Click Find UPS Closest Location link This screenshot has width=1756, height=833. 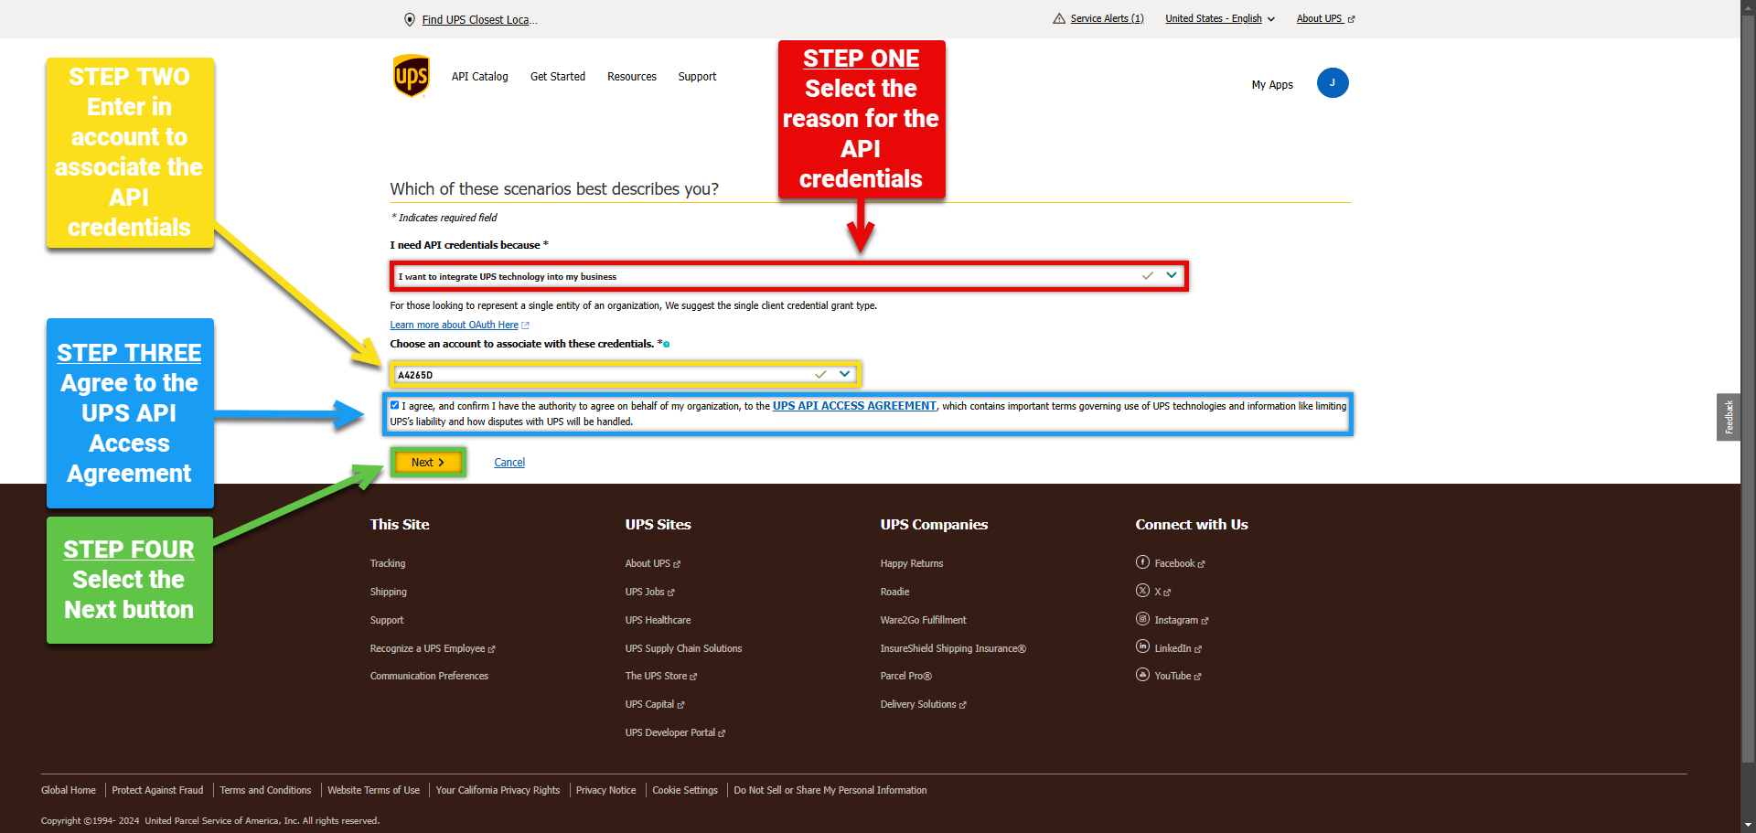(479, 20)
